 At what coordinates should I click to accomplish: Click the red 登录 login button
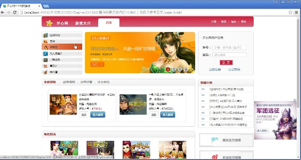pyautogui.click(x=226, y=63)
